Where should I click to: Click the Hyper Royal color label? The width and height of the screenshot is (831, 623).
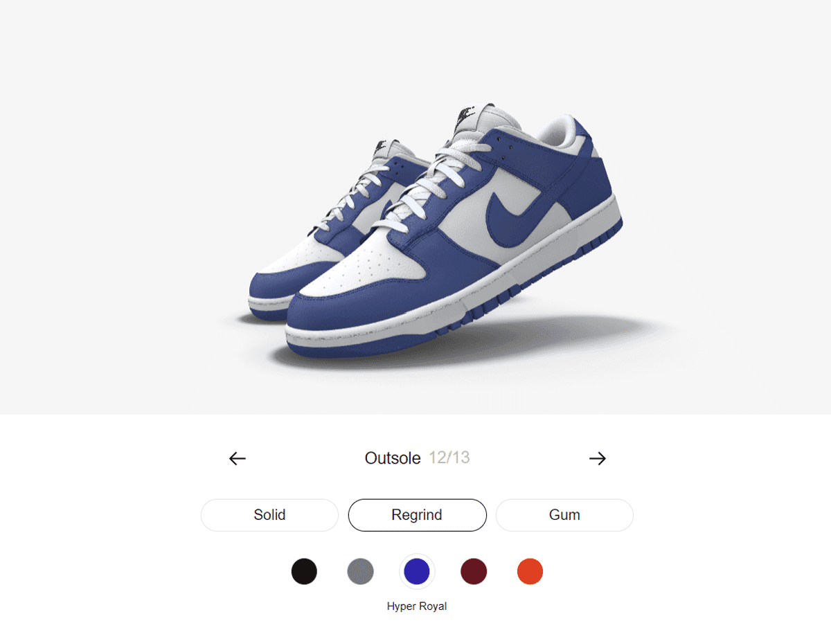(x=417, y=606)
